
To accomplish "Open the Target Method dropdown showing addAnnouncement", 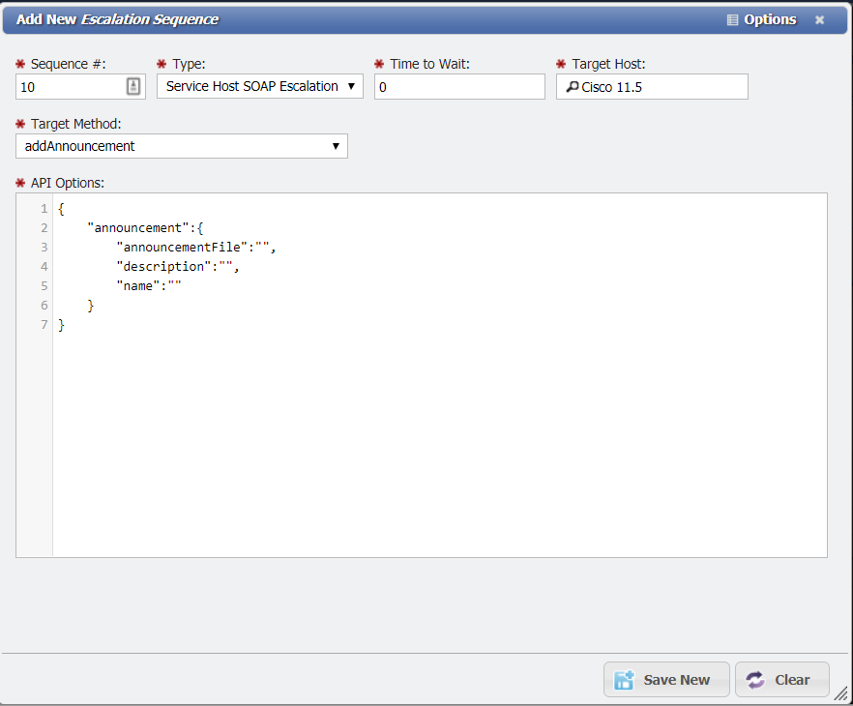I will pos(181,145).
